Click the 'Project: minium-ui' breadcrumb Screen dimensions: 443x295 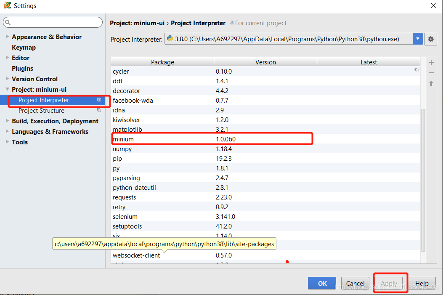coord(137,23)
